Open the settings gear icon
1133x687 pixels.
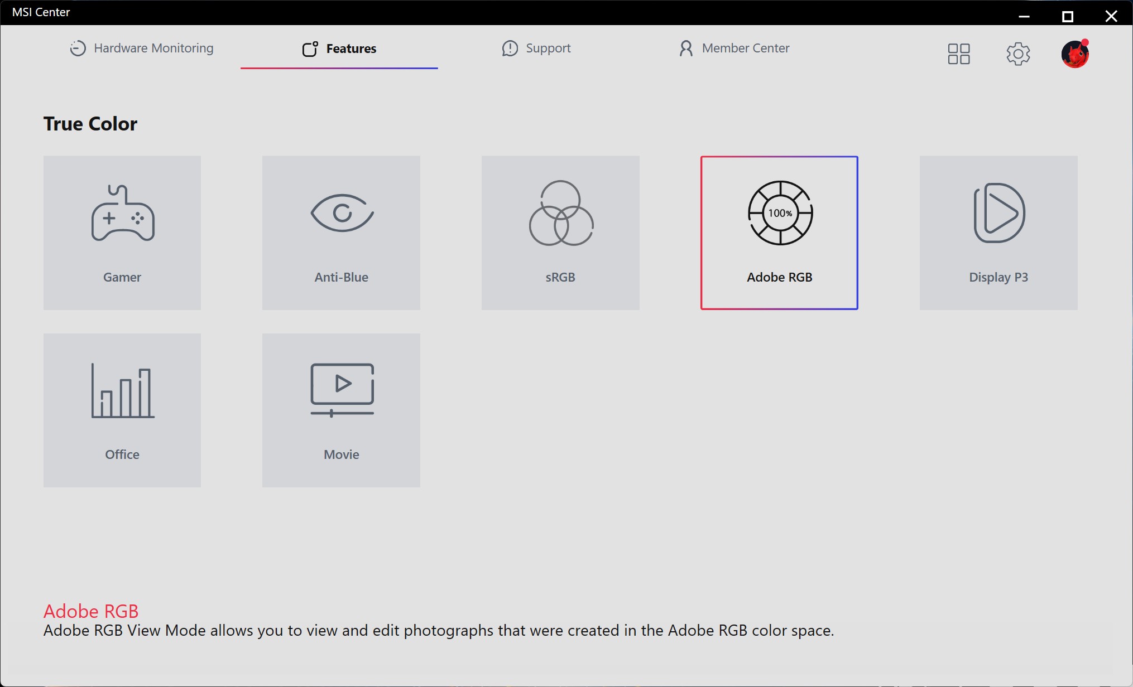(1018, 54)
